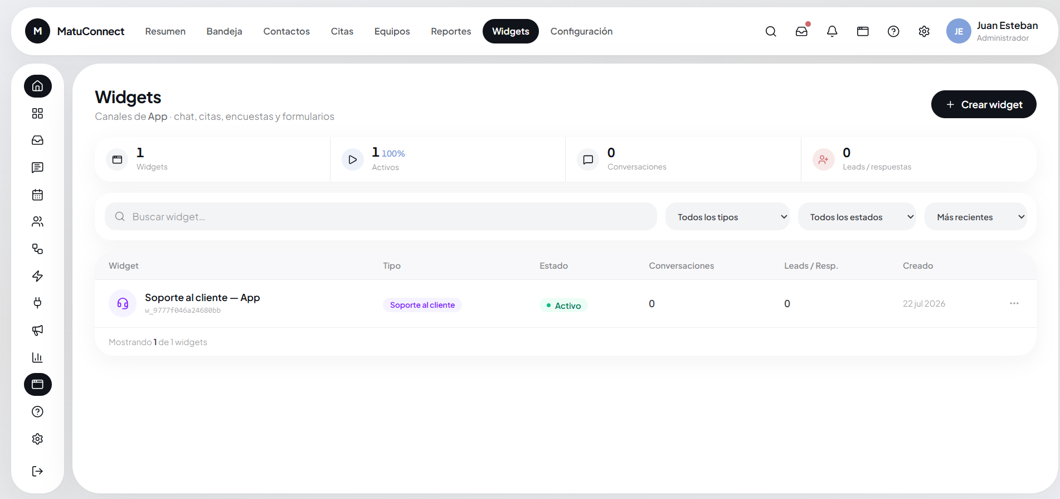1060x499 pixels.
Task: Open the settings gear icon in the sidebar
Action: click(x=37, y=439)
